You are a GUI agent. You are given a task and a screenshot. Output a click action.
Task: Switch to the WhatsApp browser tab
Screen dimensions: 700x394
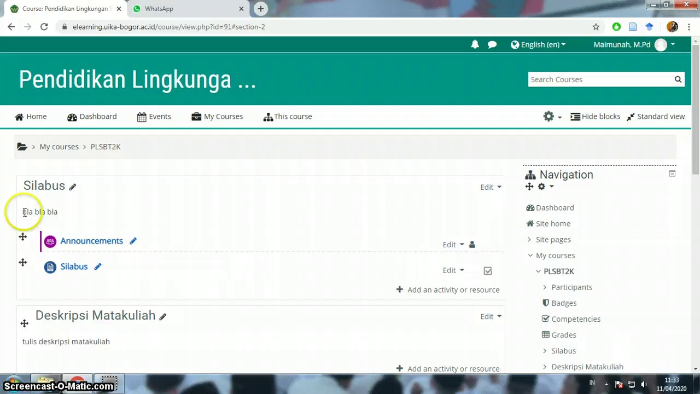coord(159,9)
